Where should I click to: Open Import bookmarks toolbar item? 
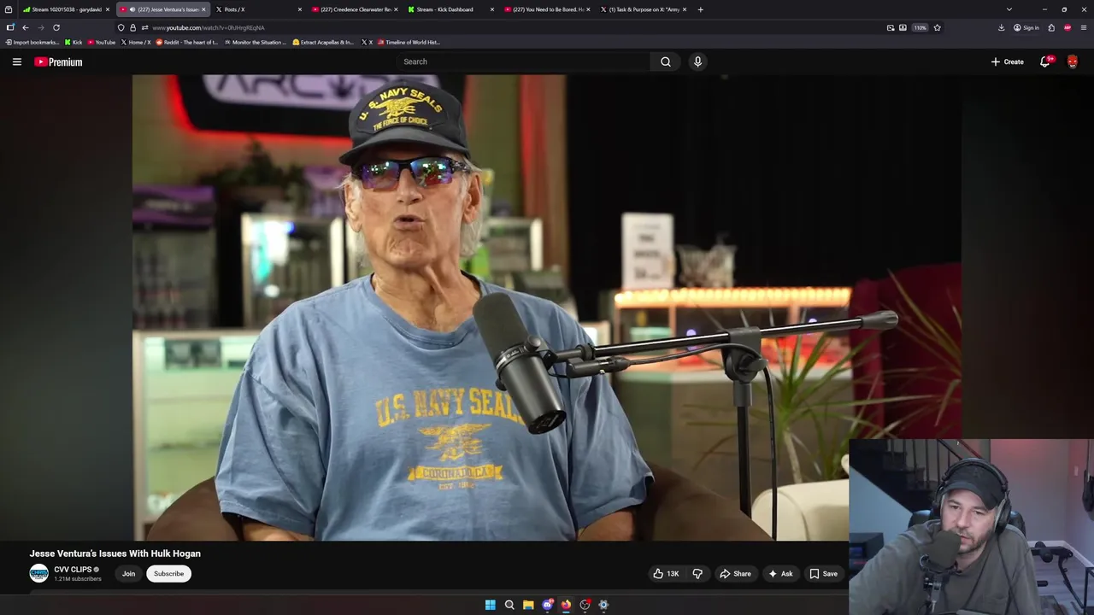[x=32, y=42]
